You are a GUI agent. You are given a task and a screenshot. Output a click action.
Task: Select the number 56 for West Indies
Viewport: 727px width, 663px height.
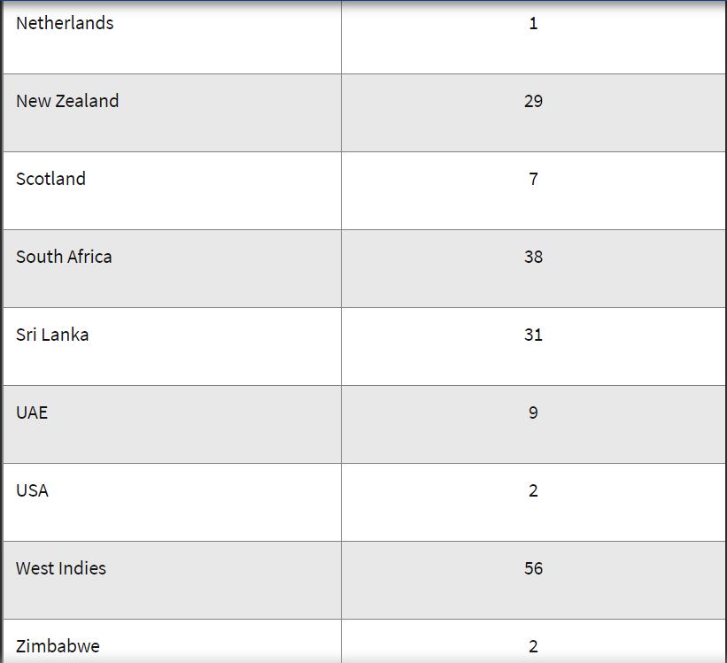click(533, 568)
